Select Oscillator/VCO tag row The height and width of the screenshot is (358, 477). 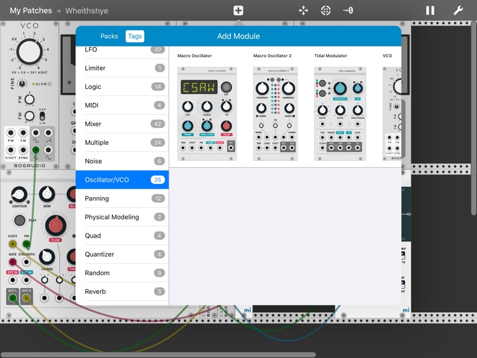point(122,180)
